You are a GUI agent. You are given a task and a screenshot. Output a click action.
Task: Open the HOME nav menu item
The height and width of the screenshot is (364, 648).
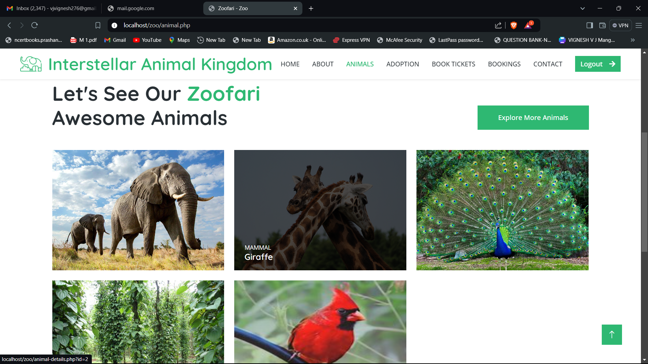(290, 64)
